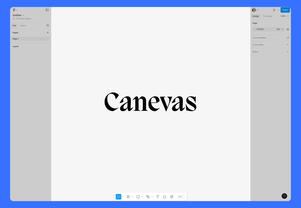Open the 100% zoom dropdown
This screenshot has width=301, height=208.
[285, 16]
